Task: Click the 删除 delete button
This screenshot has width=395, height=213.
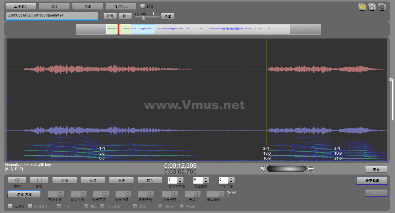Action: (64, 180)
